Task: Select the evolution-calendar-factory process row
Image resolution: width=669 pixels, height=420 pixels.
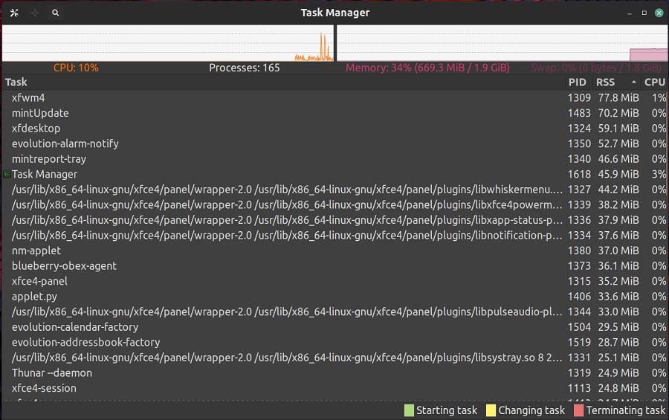Action: 334,327
